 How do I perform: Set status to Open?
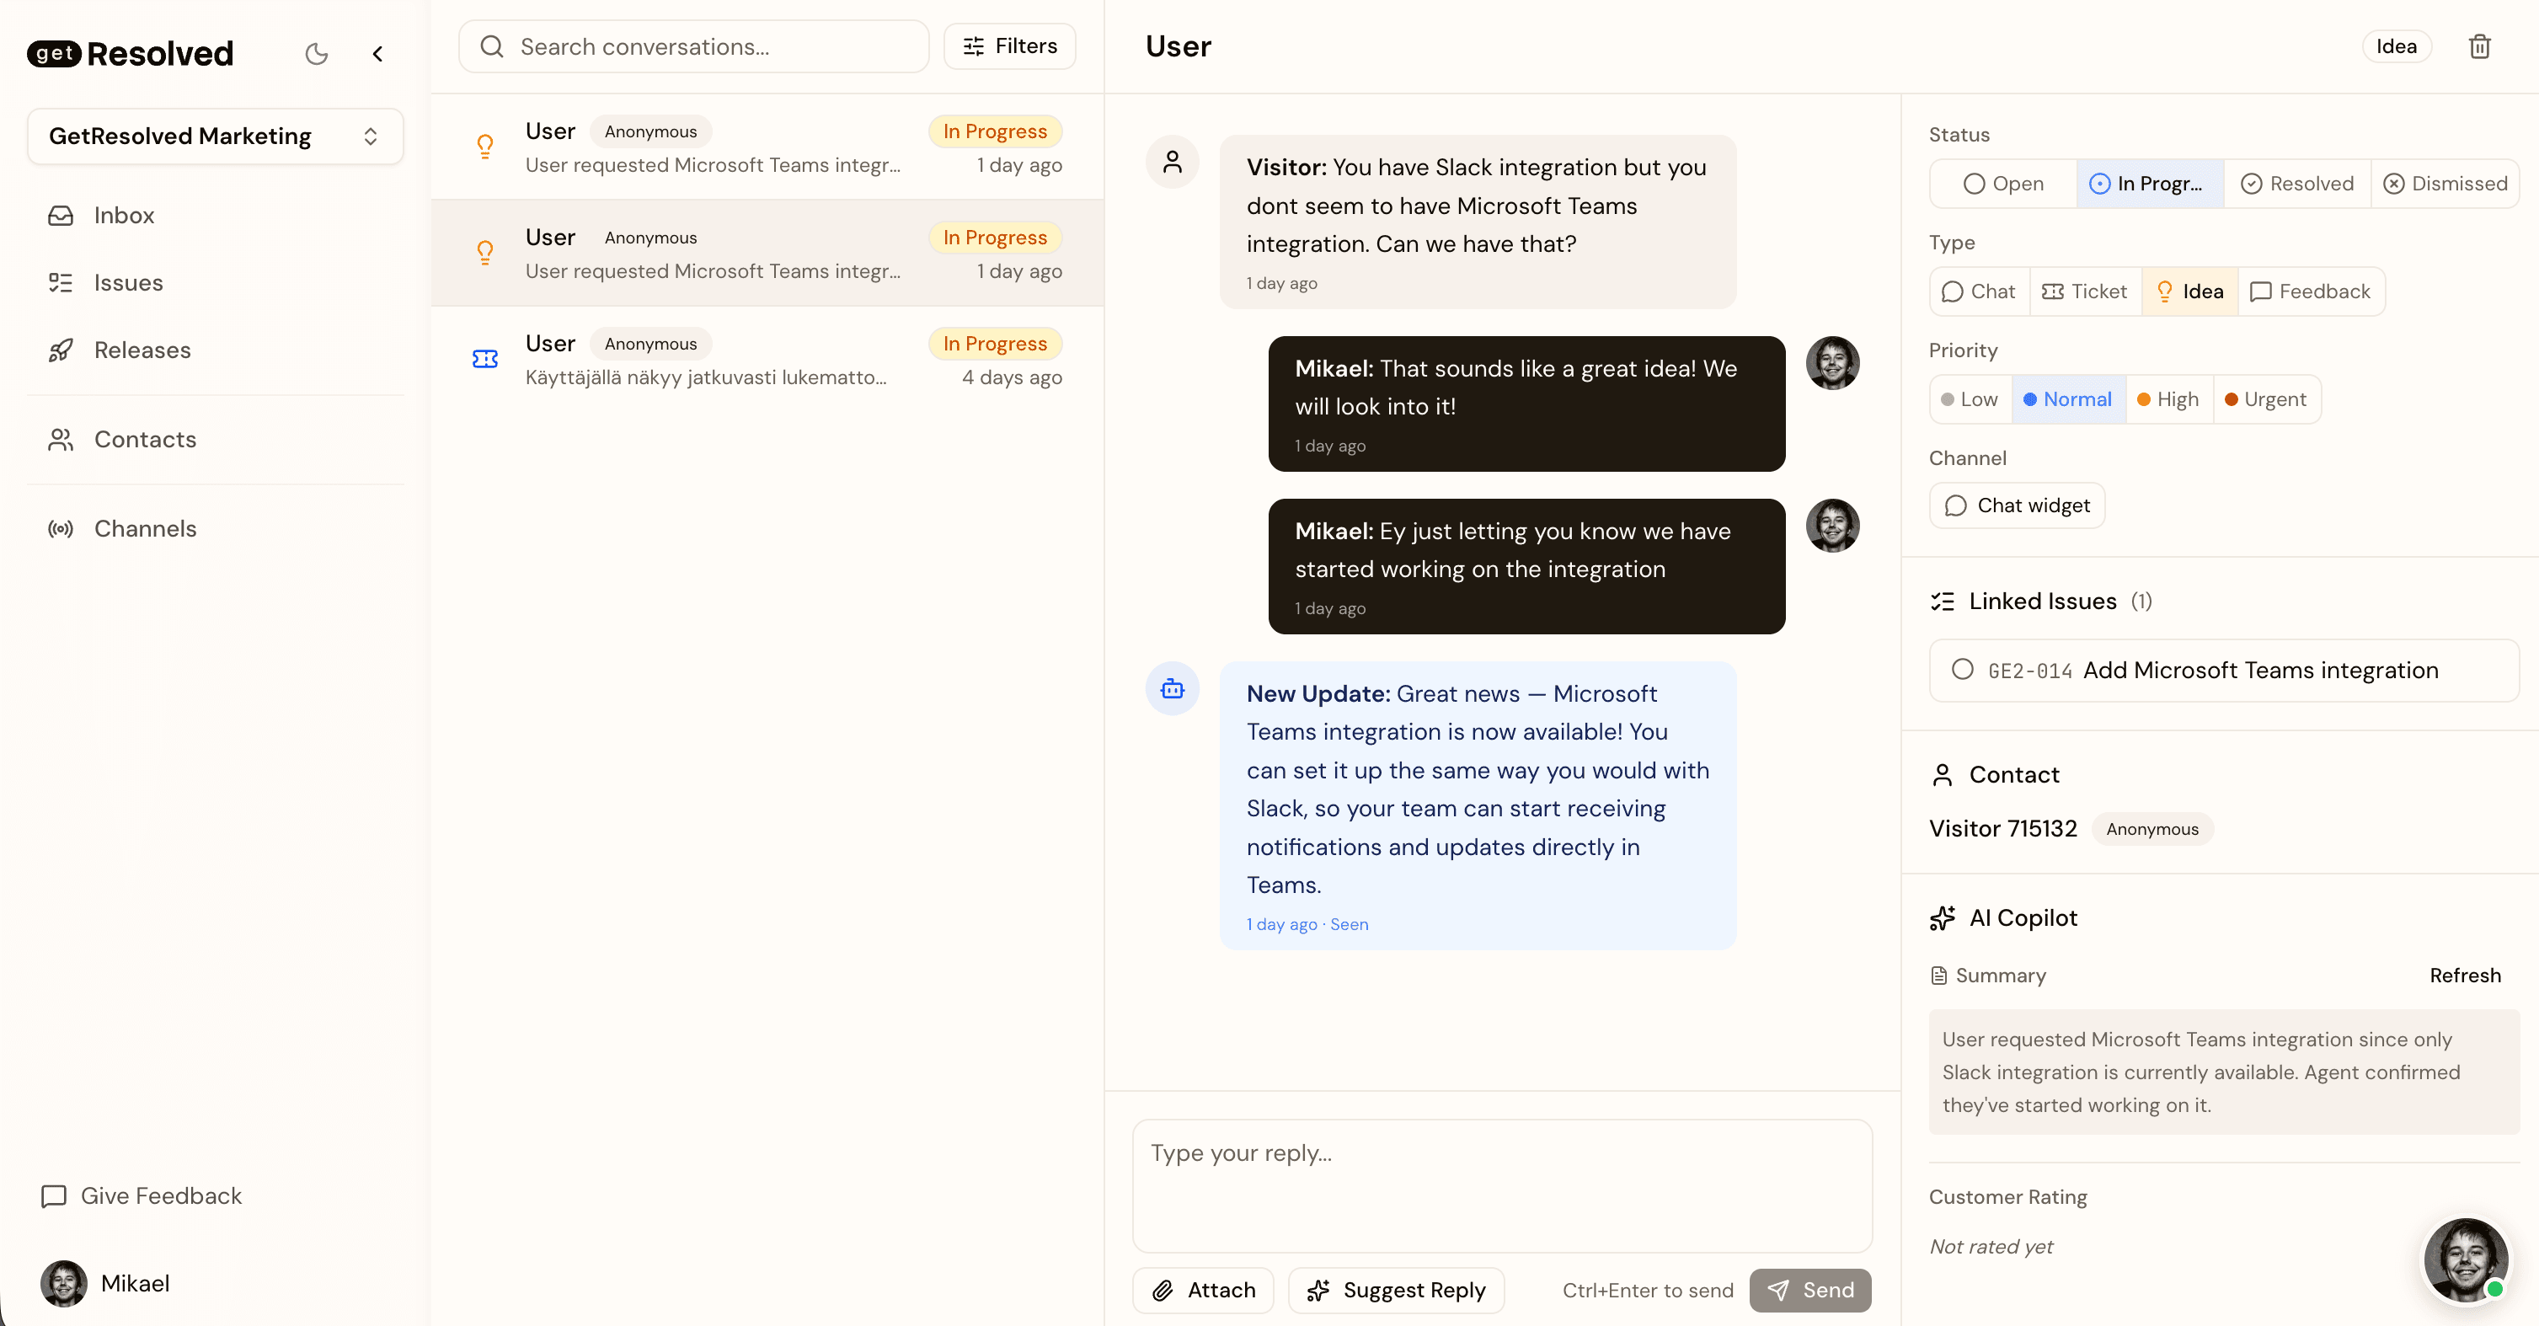(2003, 184)
